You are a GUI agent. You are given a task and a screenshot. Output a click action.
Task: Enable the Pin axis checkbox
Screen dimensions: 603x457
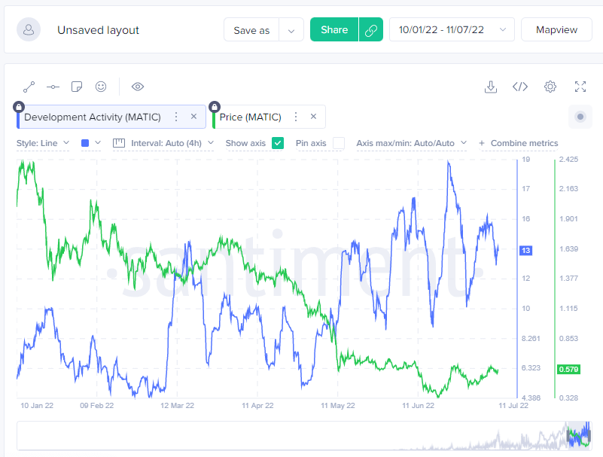point(339,143)
